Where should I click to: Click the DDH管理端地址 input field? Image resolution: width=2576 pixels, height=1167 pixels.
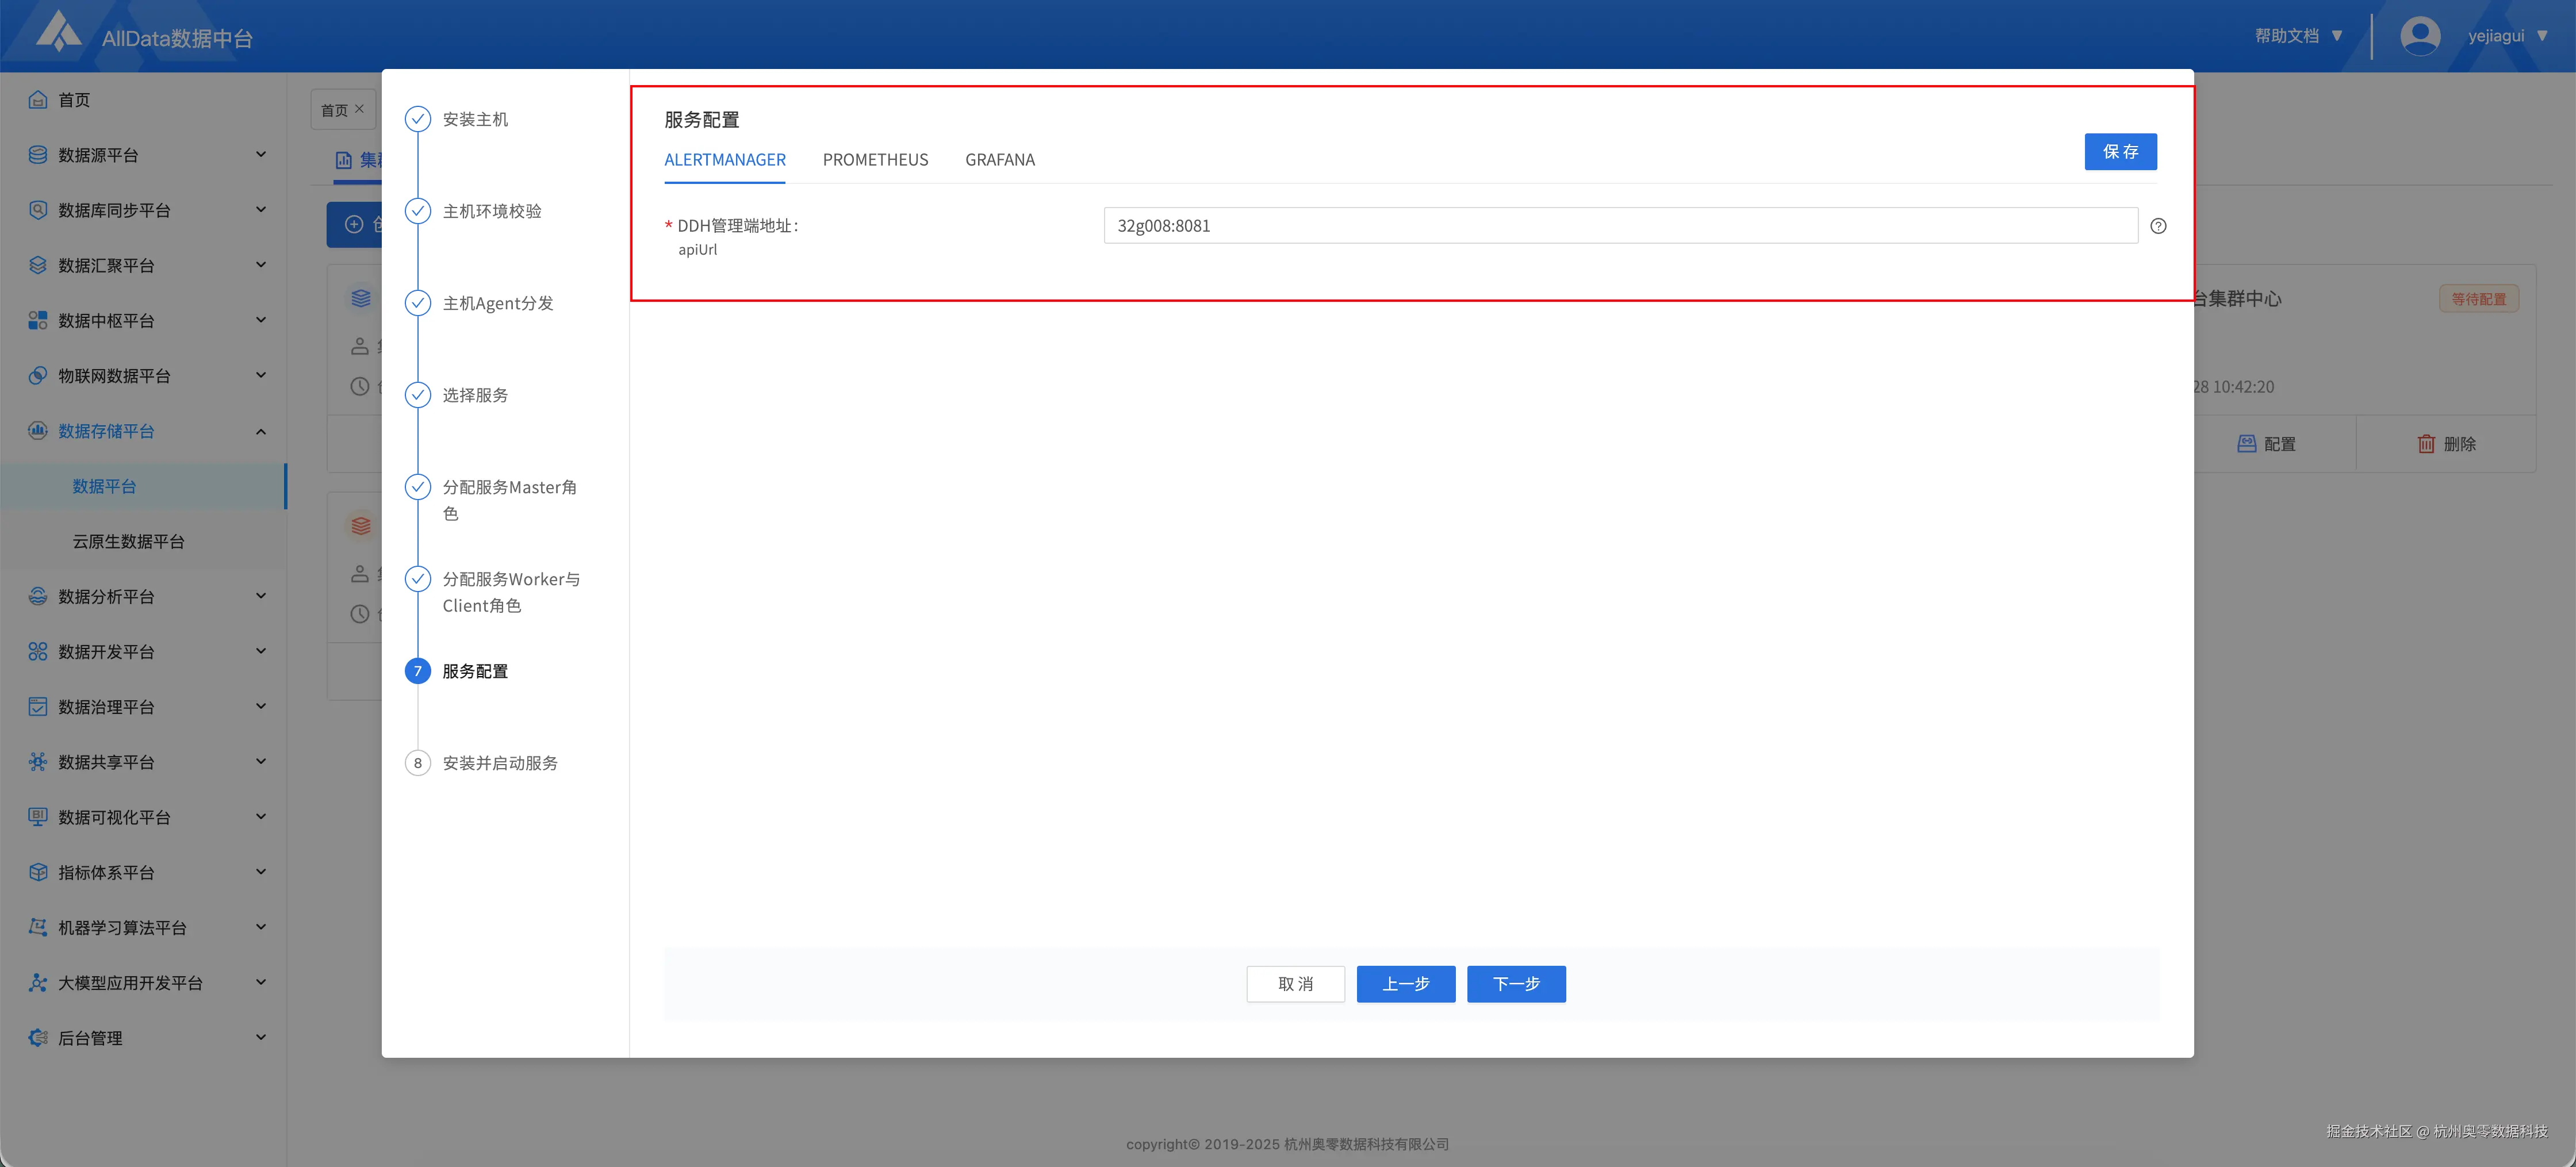click(x=1620, y=226)
